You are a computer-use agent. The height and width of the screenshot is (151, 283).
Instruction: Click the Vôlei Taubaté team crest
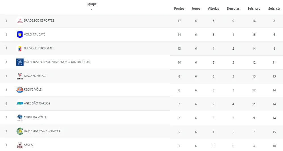tap(20, 35)
